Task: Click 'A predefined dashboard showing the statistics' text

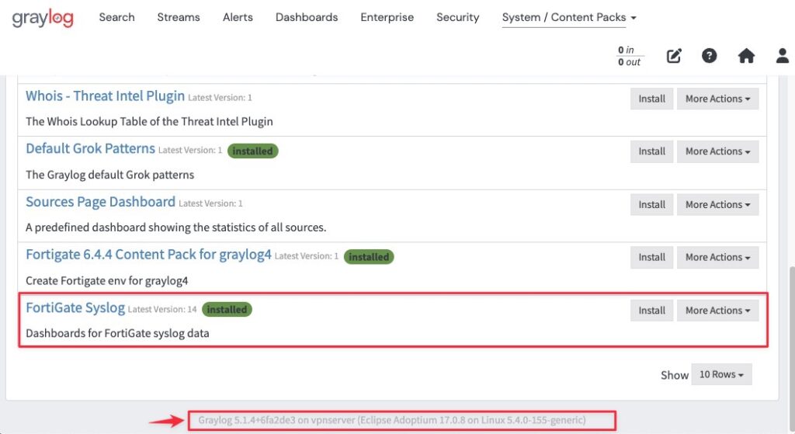Action: [x=176, y=227]
